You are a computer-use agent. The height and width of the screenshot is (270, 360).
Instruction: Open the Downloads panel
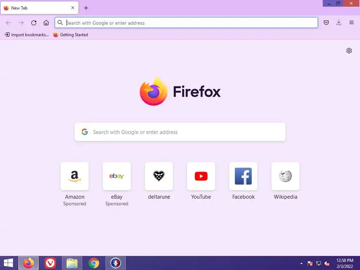[x=339, y=22]
